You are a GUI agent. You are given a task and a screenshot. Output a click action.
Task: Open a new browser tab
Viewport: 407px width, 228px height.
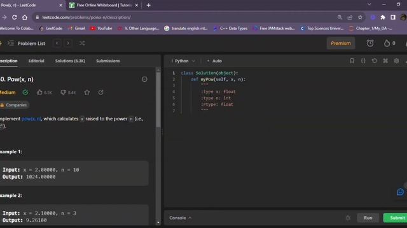(148, 5)
